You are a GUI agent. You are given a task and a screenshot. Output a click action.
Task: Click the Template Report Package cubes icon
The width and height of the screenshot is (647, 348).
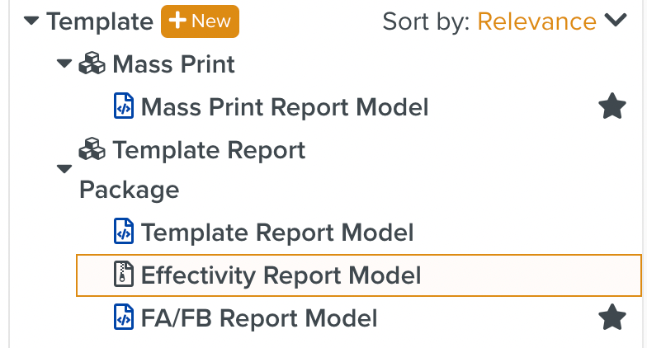pos(92,149)
